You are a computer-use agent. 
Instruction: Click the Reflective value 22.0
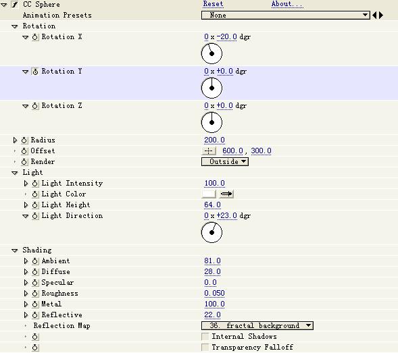coord(212,315)
